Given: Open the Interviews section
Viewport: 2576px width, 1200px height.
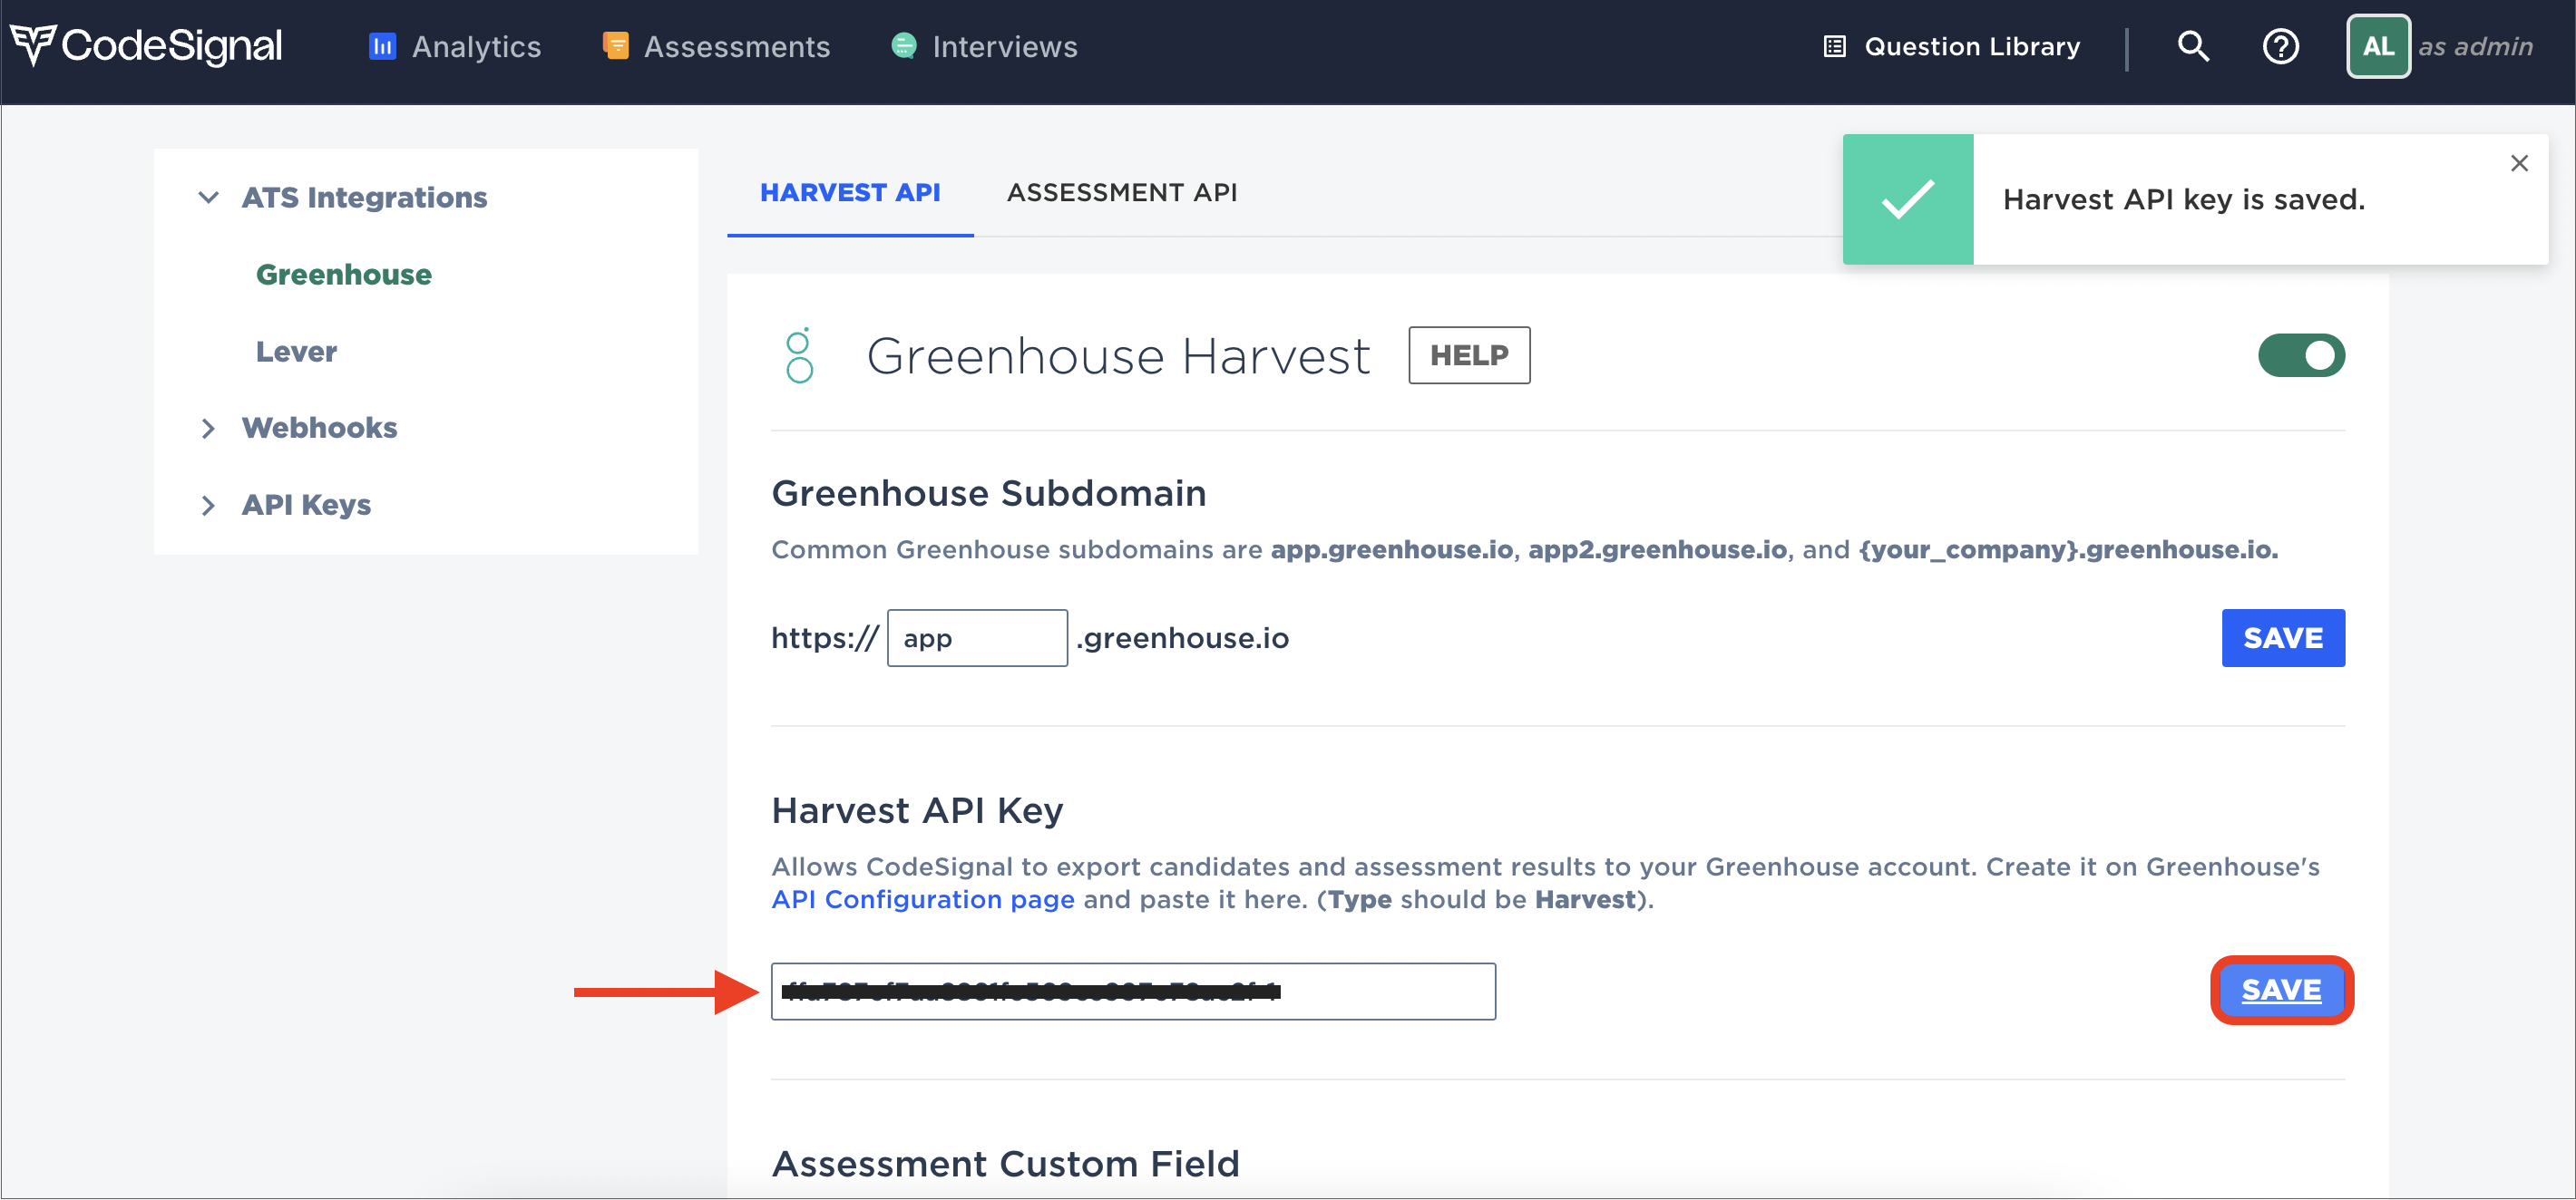Looking at the screenshot, I should [x=984, y=46].
